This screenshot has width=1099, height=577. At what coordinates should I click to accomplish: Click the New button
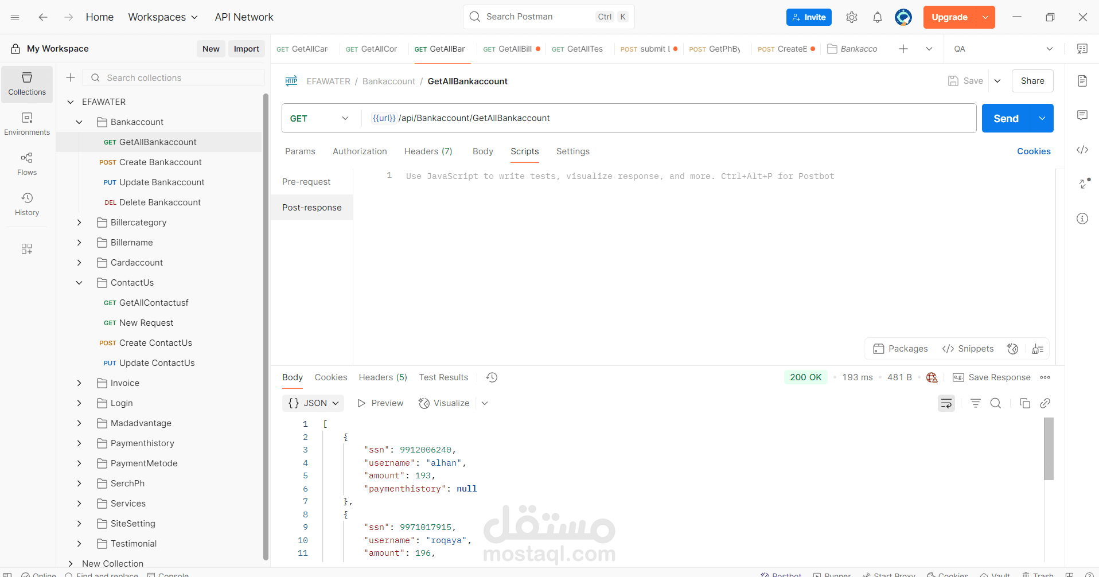211,49
